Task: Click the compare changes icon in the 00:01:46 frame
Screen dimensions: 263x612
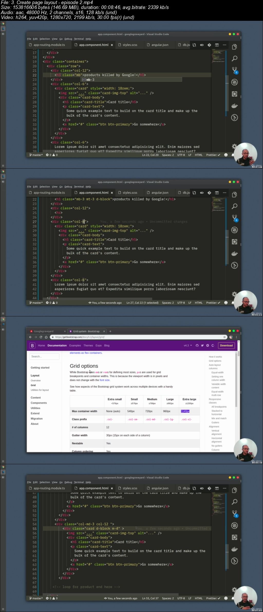Action: click(x=194, y=45)
